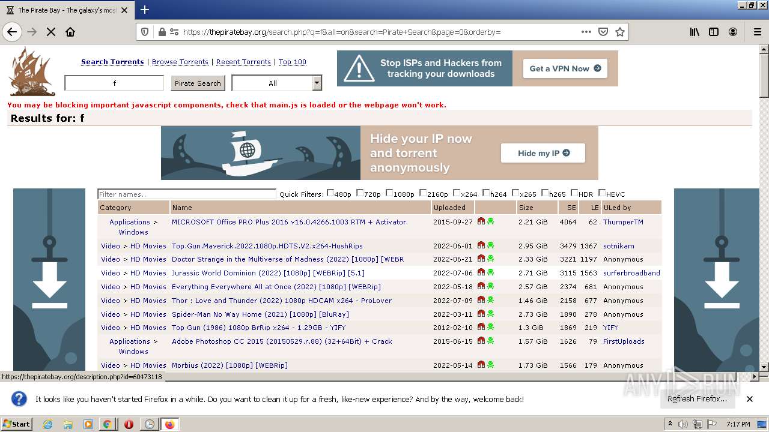Enable the 2160p quick filter

423,193
